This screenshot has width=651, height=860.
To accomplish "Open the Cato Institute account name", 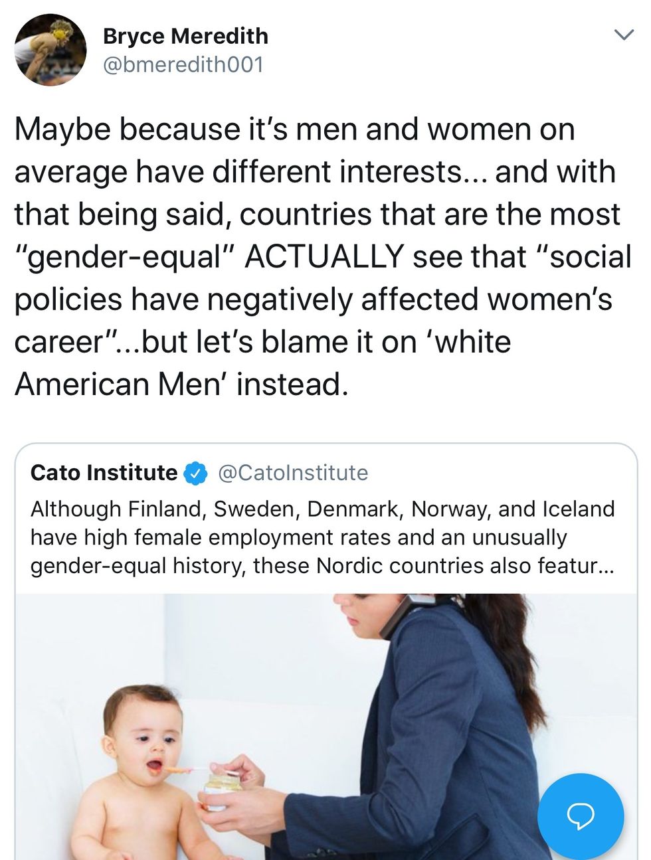I will click(104, 472).
